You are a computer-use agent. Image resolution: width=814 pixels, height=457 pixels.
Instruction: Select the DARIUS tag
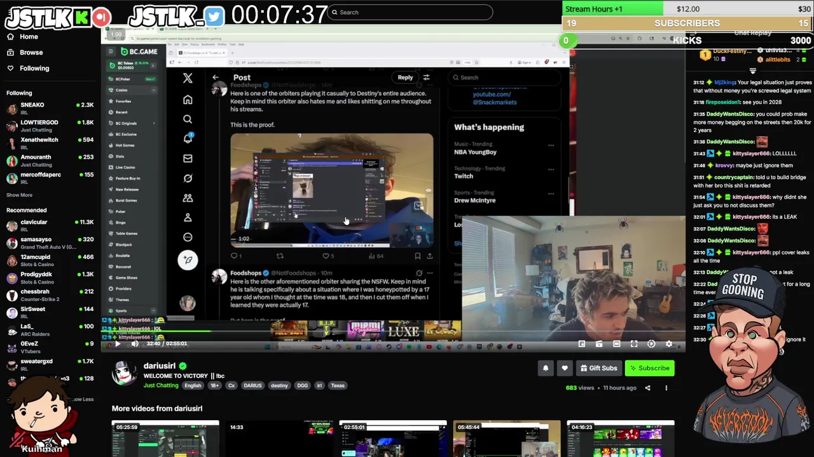coord(252,385)
